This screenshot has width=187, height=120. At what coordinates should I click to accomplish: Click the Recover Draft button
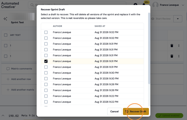click(136, 112)
